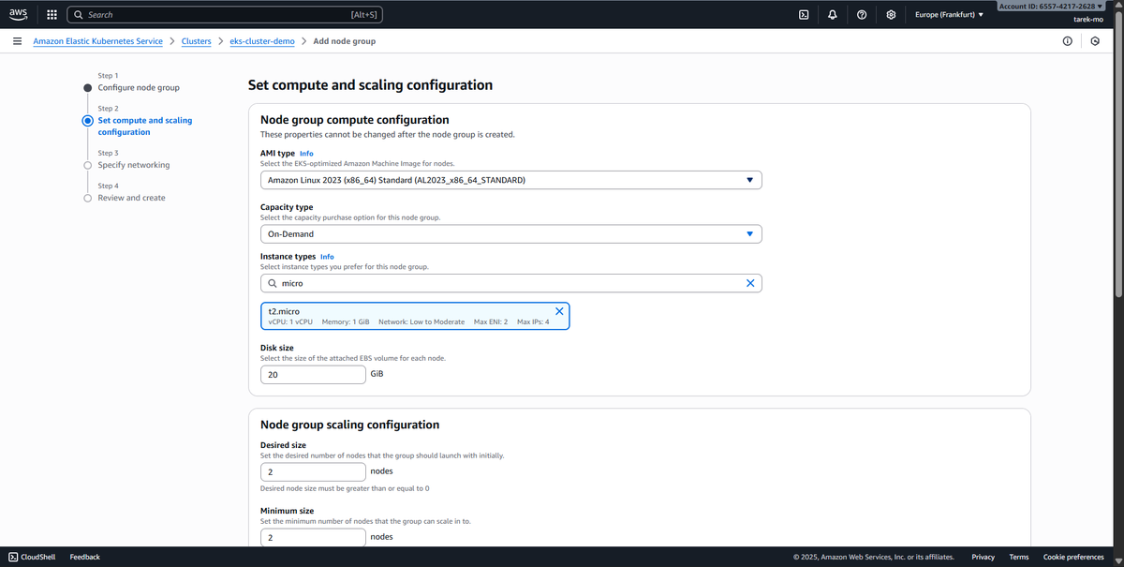Click the 'Add node group' breadcrumb text
Screen dimensions: 1124x567
coord(345,41)
